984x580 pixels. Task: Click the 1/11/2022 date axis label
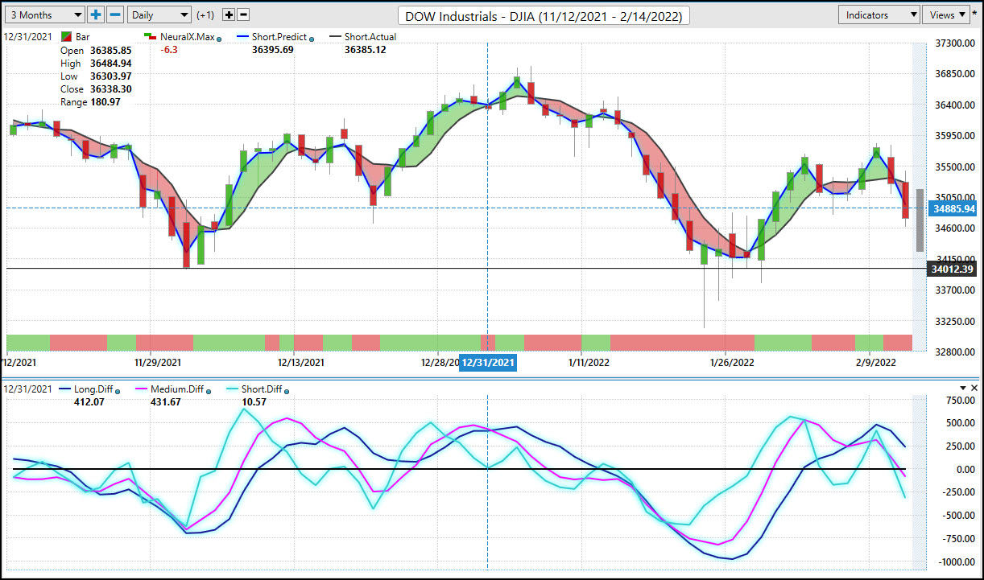click(589, 362)
